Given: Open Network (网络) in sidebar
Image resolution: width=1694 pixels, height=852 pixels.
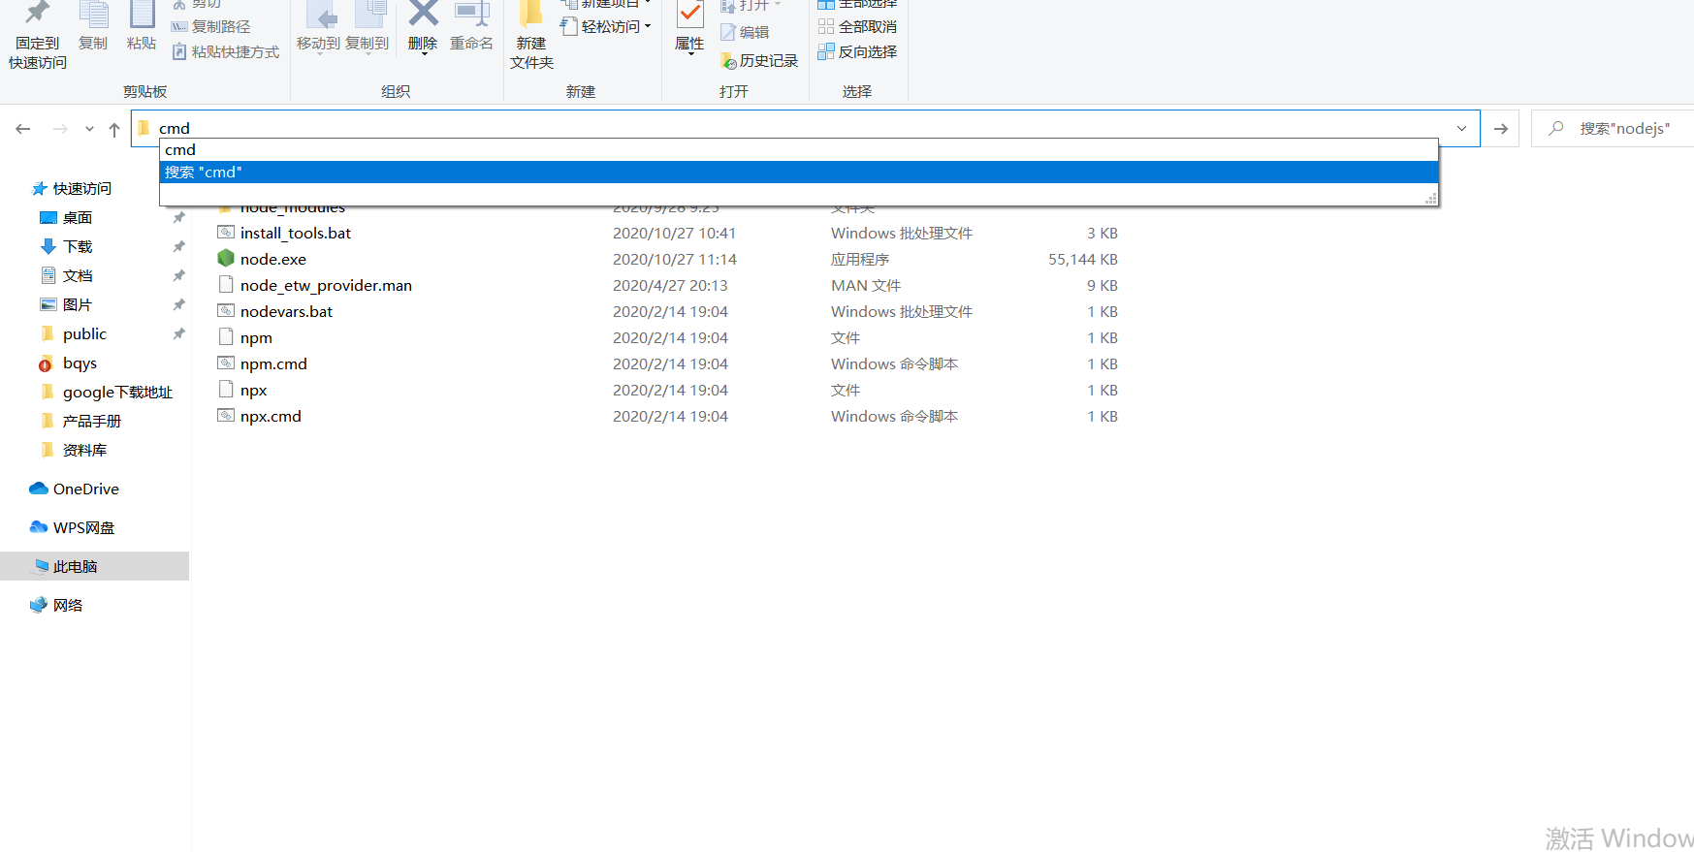Looking at the screenshot, I should point(56,606).
